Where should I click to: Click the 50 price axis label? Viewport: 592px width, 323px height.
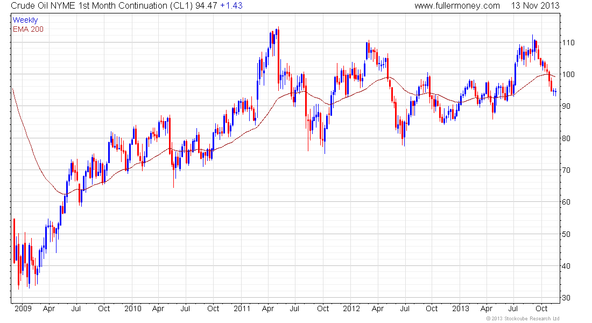[x=566, y=234]
